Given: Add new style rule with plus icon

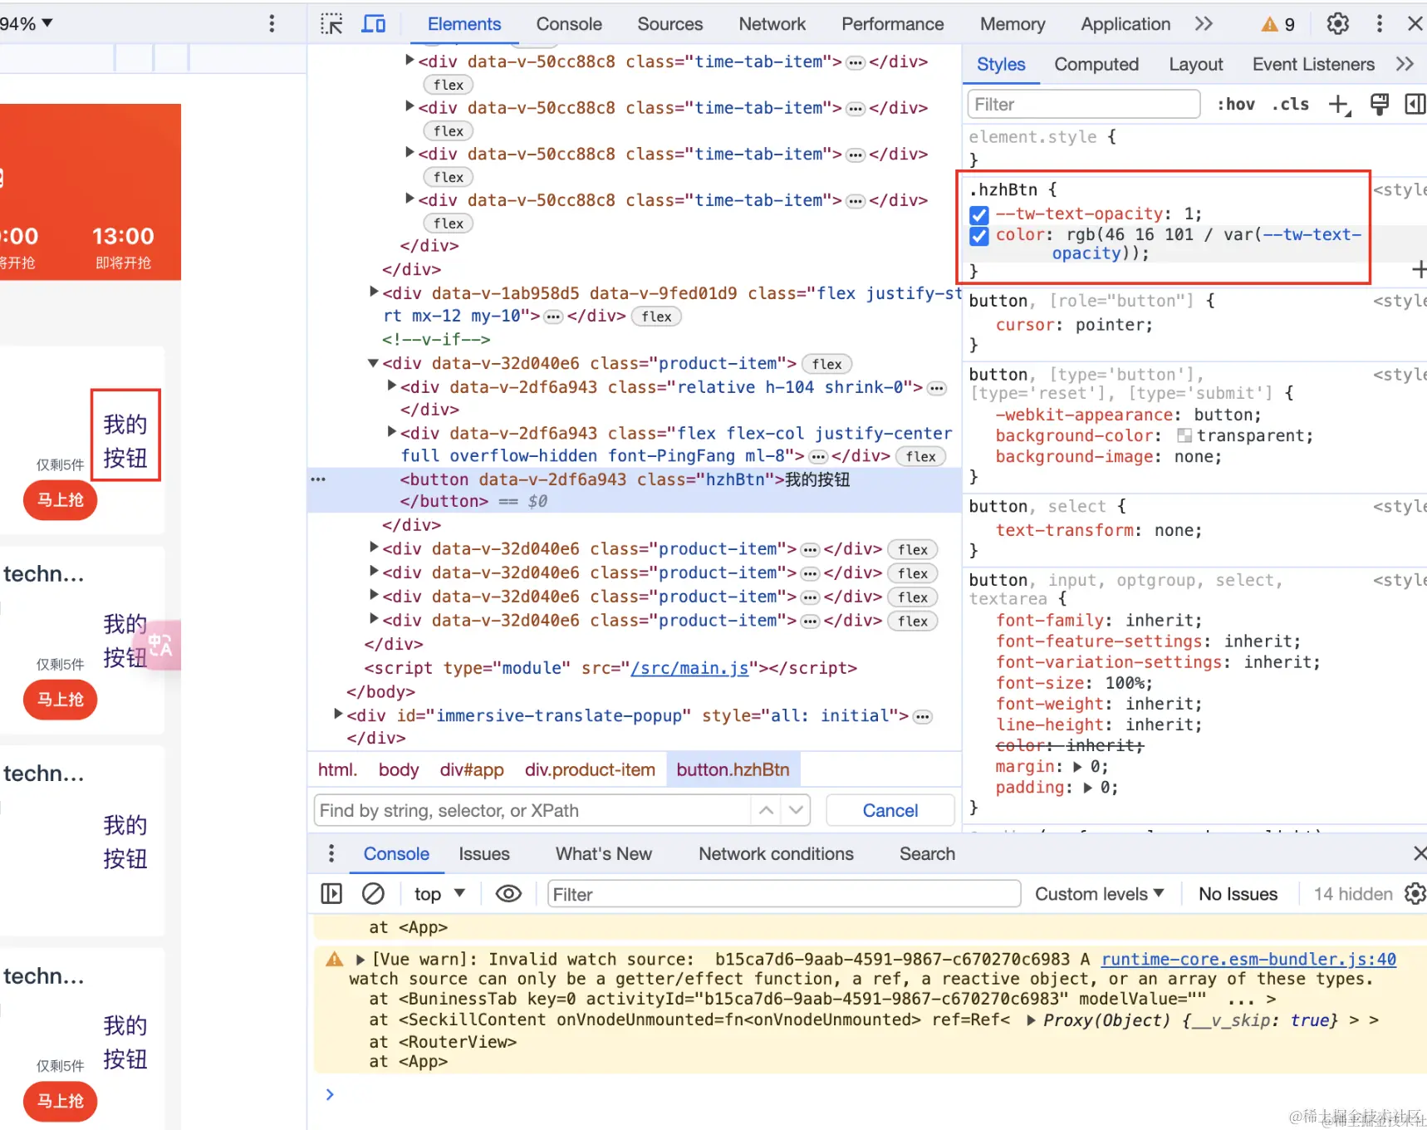Looking at the screenshot, I should point(1339,104).
